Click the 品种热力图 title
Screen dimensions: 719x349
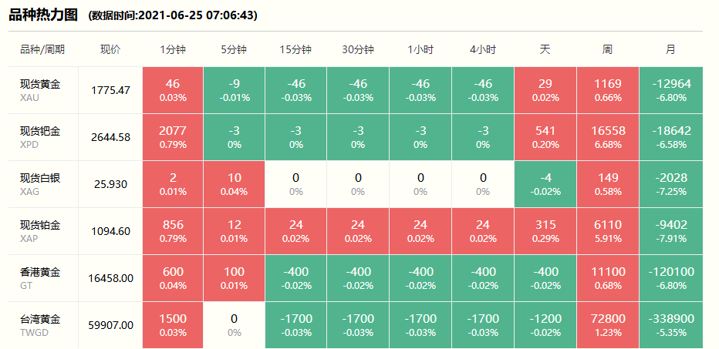pyautogui.click(x=43, y=14)
